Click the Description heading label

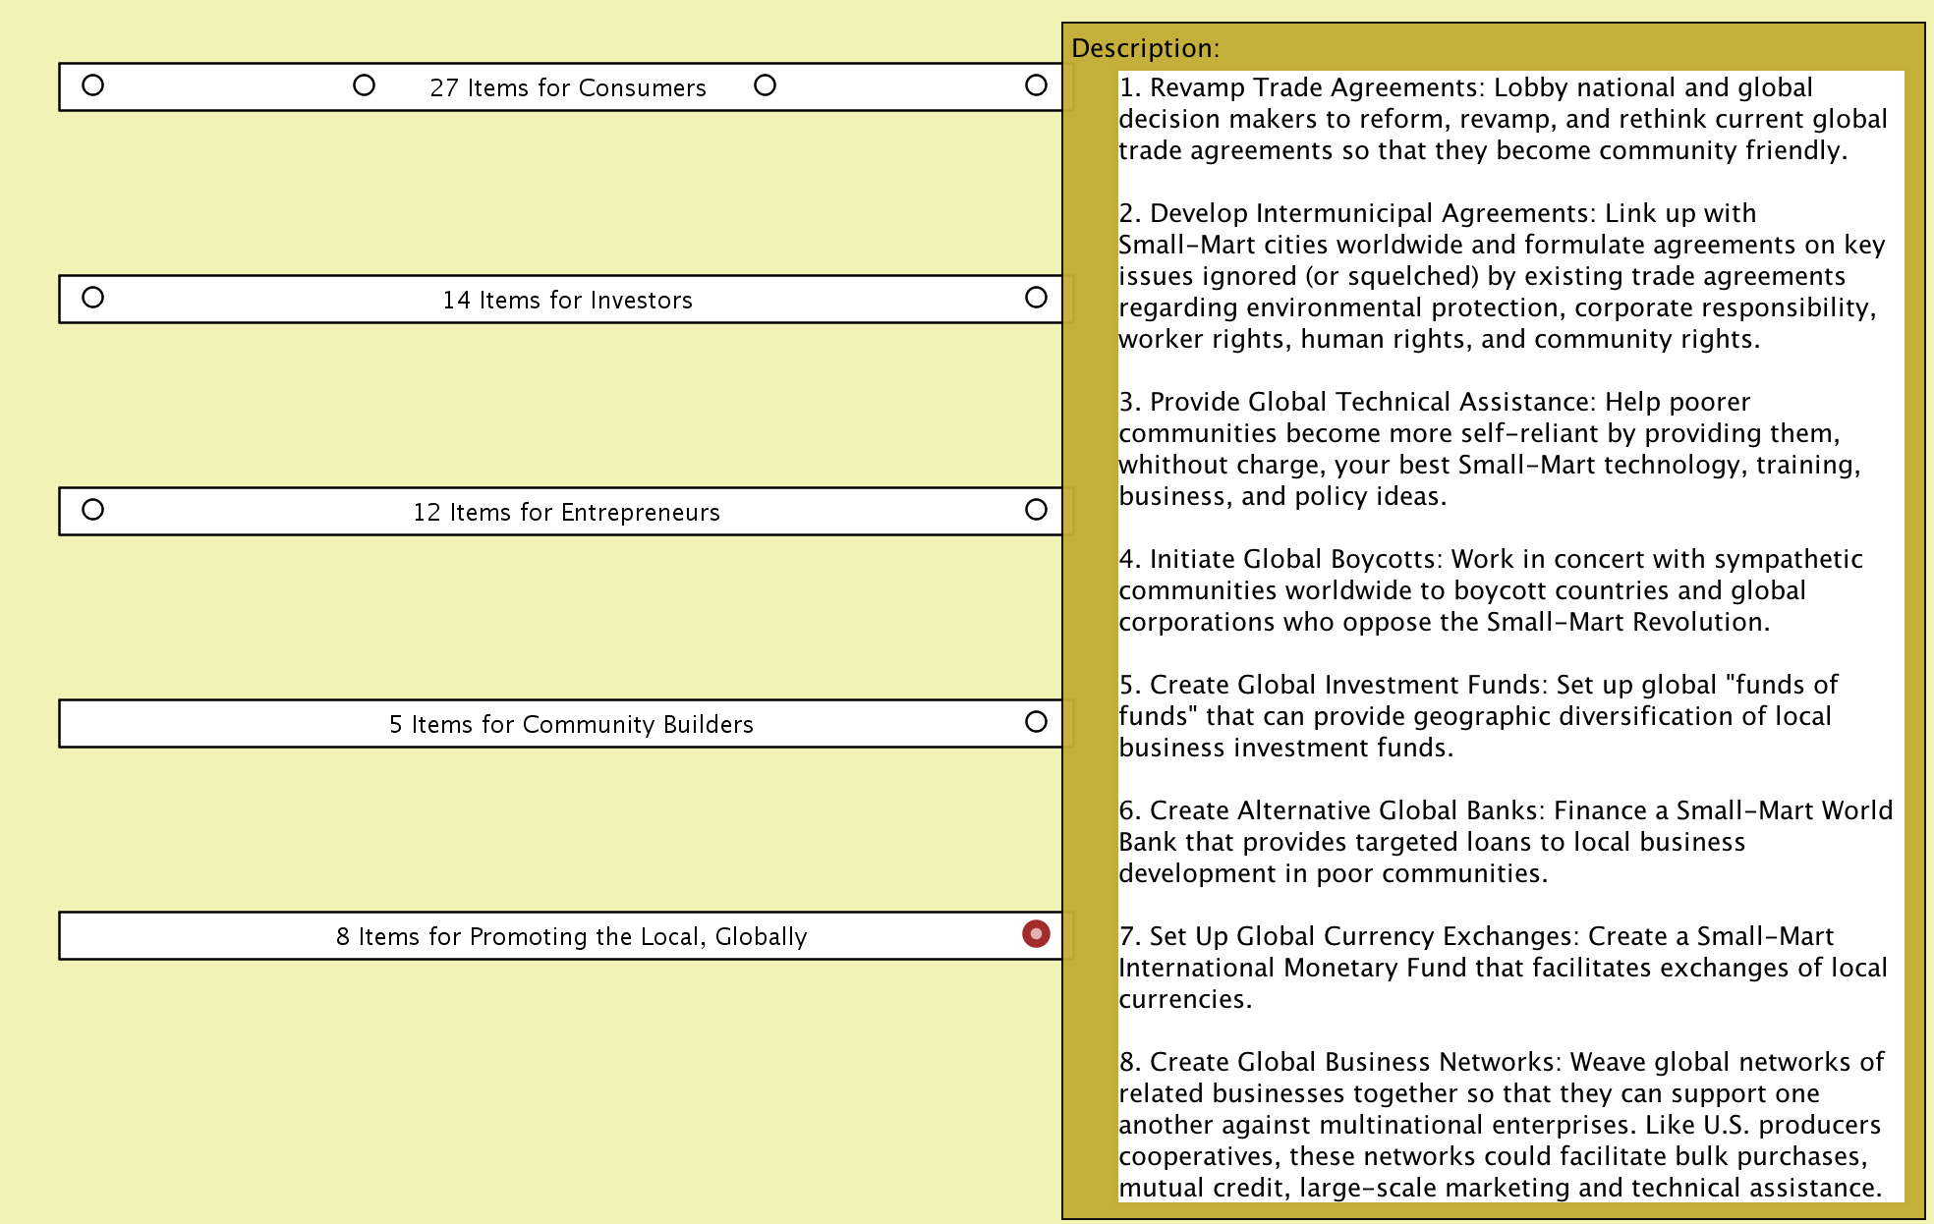(1145, 48)
